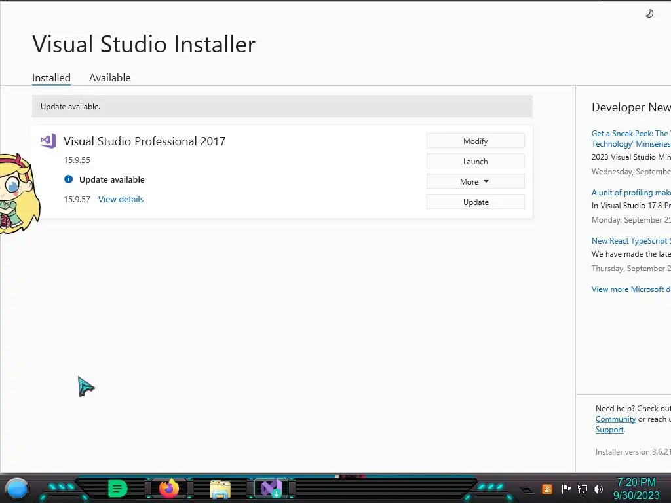Click the cartoon character desktop mascot
This screenshot has width=671, height=503.
click(19, 194)
